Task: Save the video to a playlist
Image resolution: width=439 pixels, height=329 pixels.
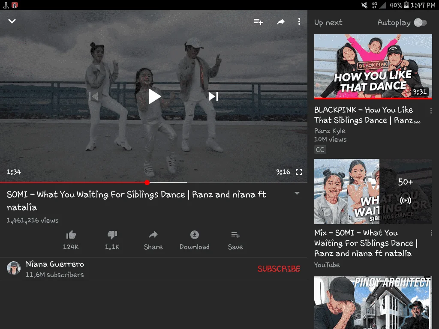Action: click(235, 240)
